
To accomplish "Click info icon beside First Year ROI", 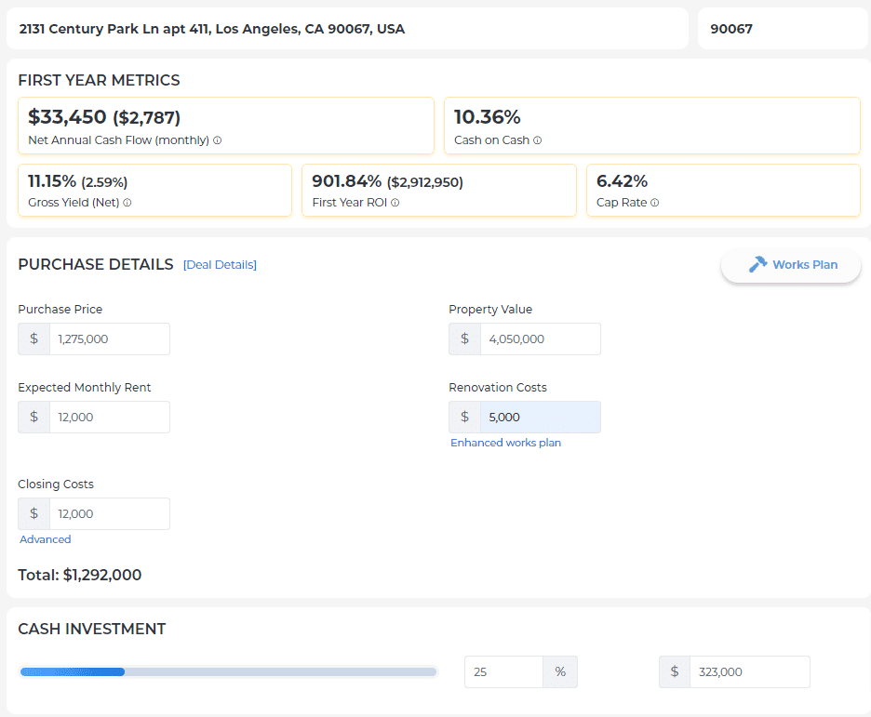I will point(395,203).
